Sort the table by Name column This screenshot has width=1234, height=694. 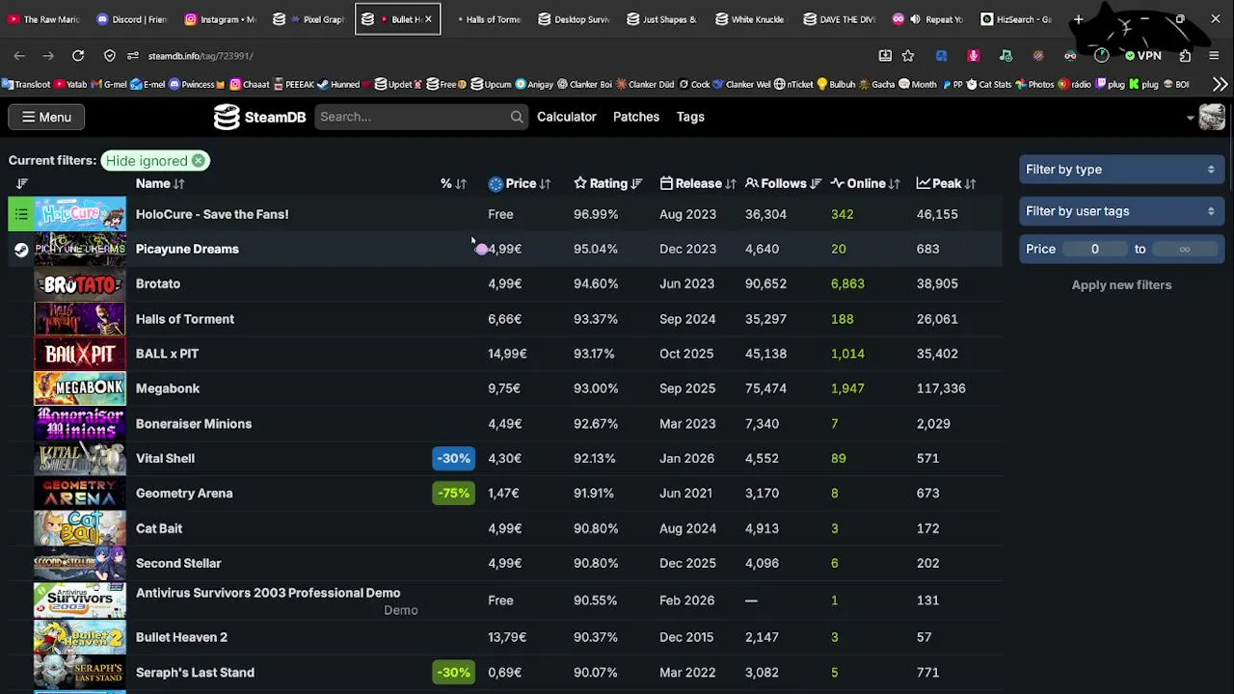pyautogui.click(x=160, y=183)
